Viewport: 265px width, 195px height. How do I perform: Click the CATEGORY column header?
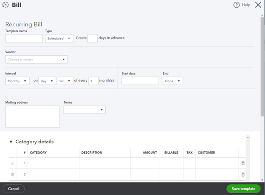click(x=38, y=153)
